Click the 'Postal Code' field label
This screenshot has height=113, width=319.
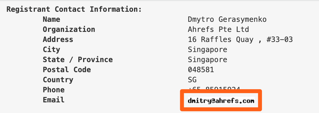pos(67,70)
